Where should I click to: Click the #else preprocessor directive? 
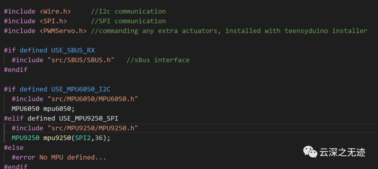click(x=14, y=148)
